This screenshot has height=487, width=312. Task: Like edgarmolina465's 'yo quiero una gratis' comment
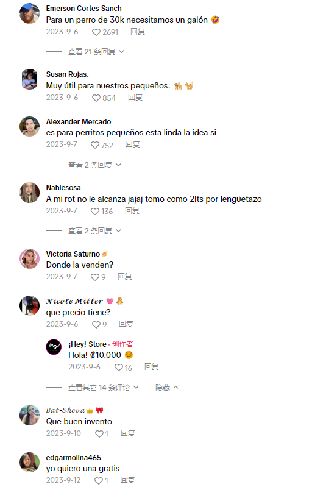pos(99,480)
